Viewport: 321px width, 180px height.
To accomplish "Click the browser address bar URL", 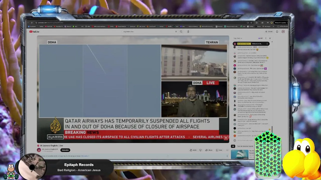I will (x=50, y=23).
